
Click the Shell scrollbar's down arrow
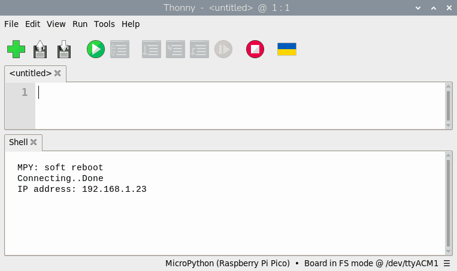coord(448,252)
